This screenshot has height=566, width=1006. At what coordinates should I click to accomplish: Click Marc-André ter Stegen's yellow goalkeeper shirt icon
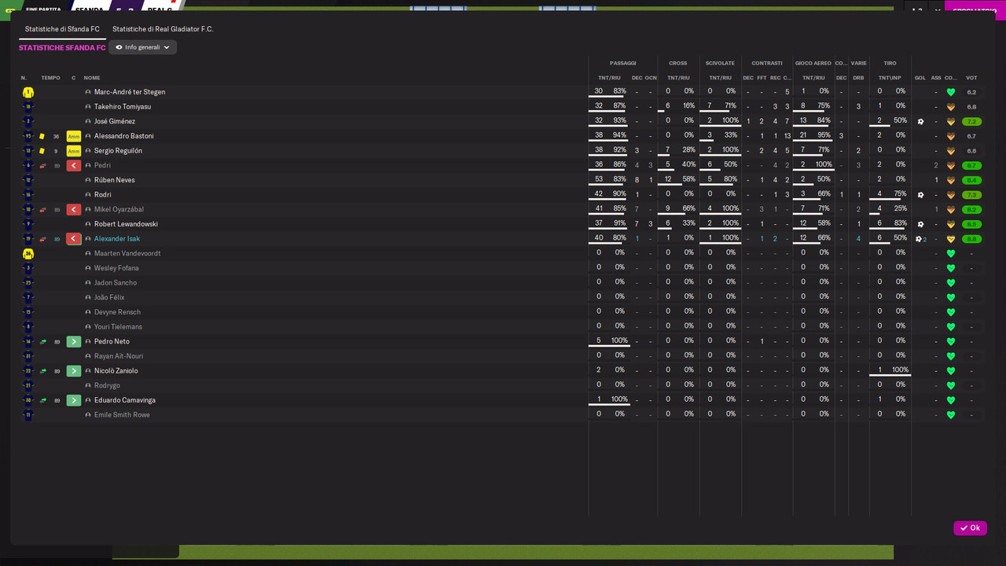[28, 92]
